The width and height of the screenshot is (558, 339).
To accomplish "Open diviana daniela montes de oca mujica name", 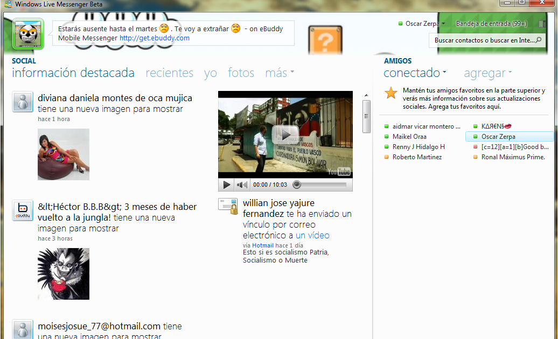I will point(115,98).
